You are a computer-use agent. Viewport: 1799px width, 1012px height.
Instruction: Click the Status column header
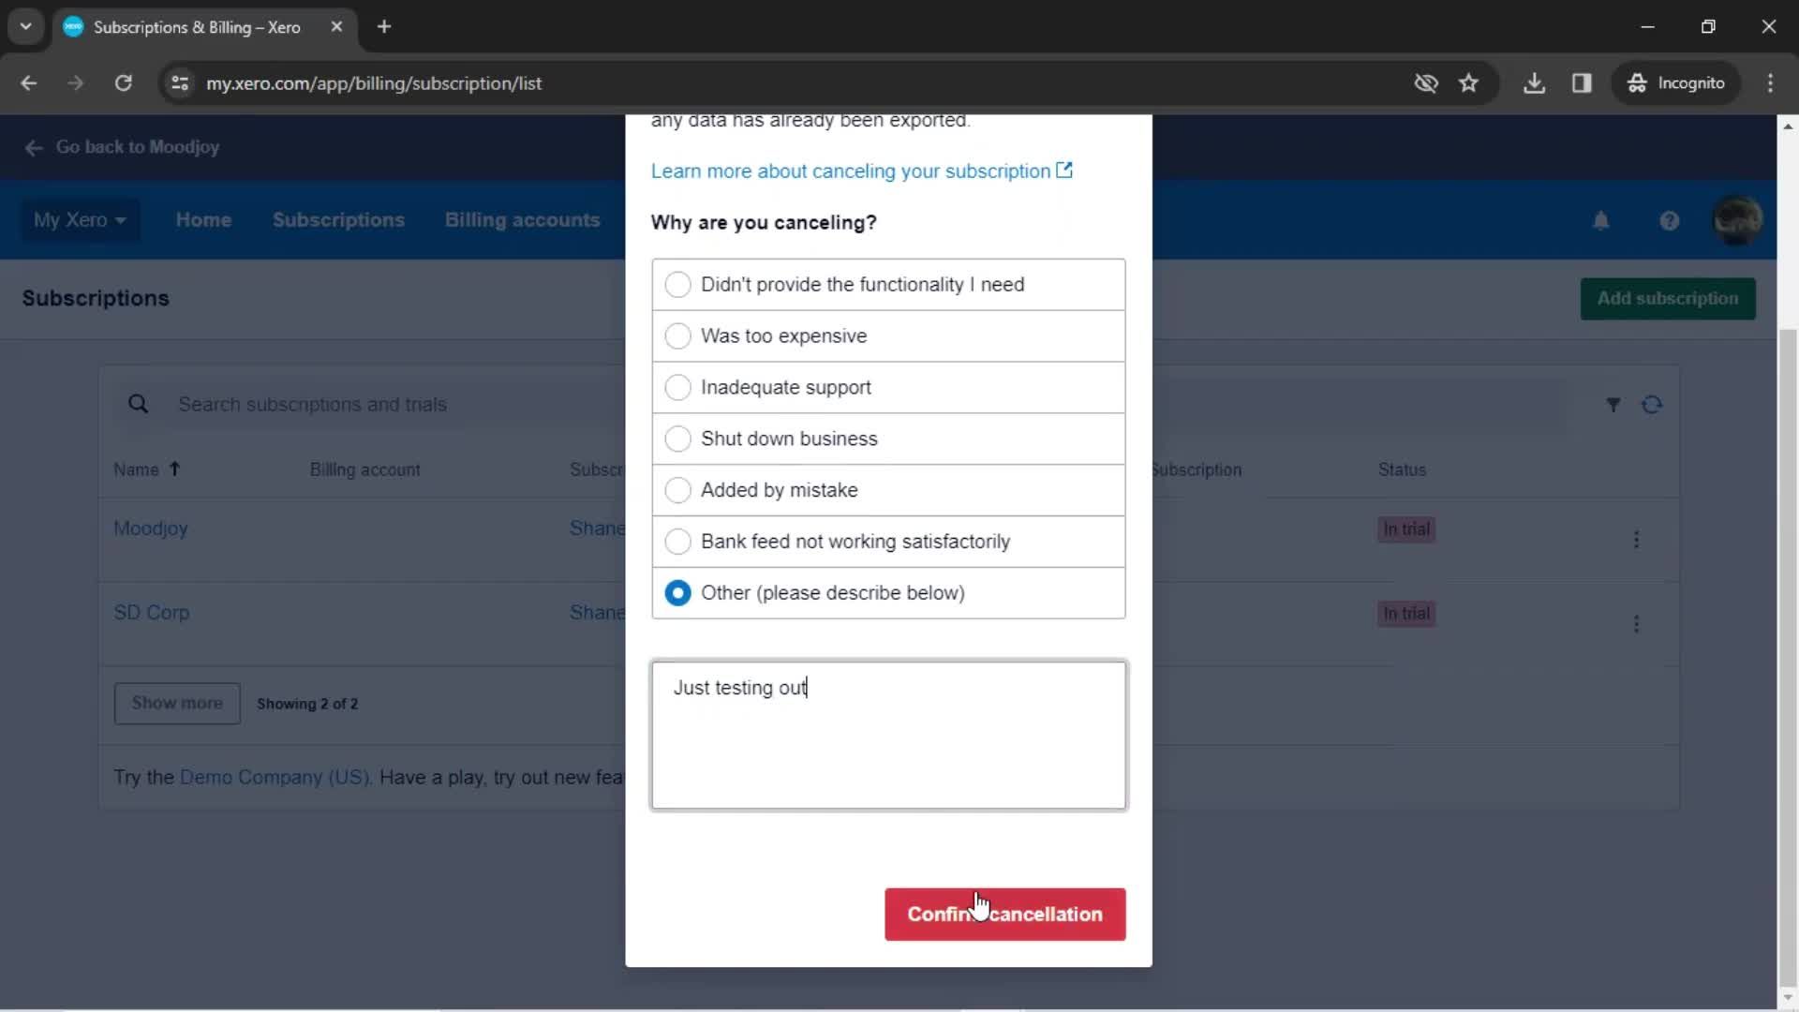1402,469
